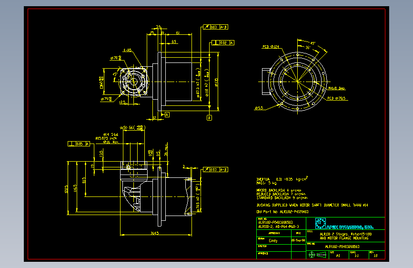The image size is (413, 268).
Task: Select the '⌀130' diameter dimension
Action: pyautogui.click(x=216, y=82)
